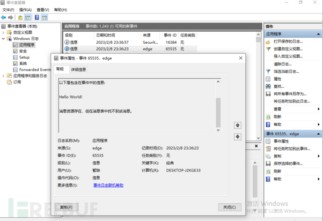Image resolution: width=323 pixels, height=221 pixels.
Task: Collapse the Windows Logs tree node
Action: [x=3, y=39]
